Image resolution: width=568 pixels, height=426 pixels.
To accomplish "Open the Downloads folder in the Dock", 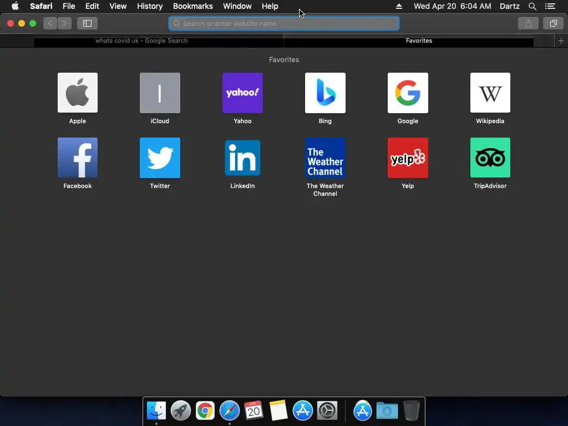I will click(x=387, y=411).
